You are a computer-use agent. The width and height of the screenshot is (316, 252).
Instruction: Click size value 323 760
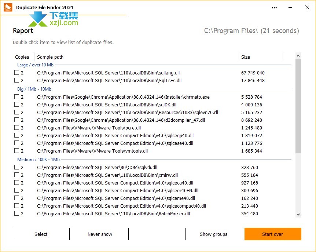[250, 167]
